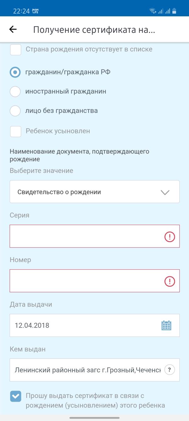The image size is (189, 421).
Task: Tap the question mark help icon
Action: 170,370
